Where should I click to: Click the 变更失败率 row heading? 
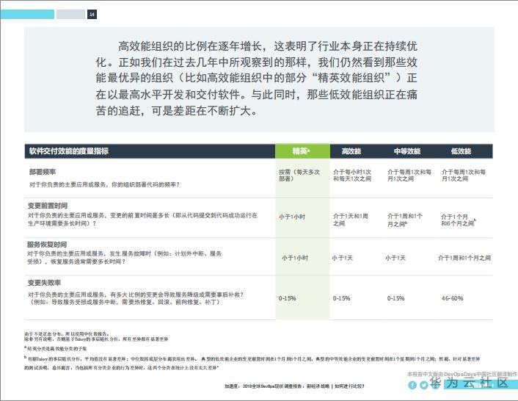[x=44, y=283]
